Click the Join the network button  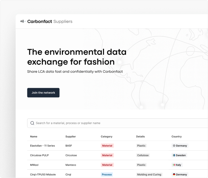click(x=43, y=93)
